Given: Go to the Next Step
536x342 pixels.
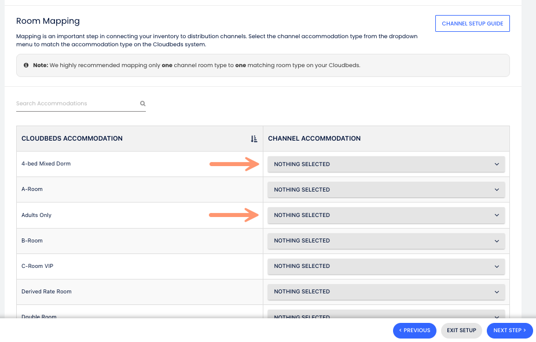Looking at the screenshot, I should pyautogui.click(x=509, y=330).
